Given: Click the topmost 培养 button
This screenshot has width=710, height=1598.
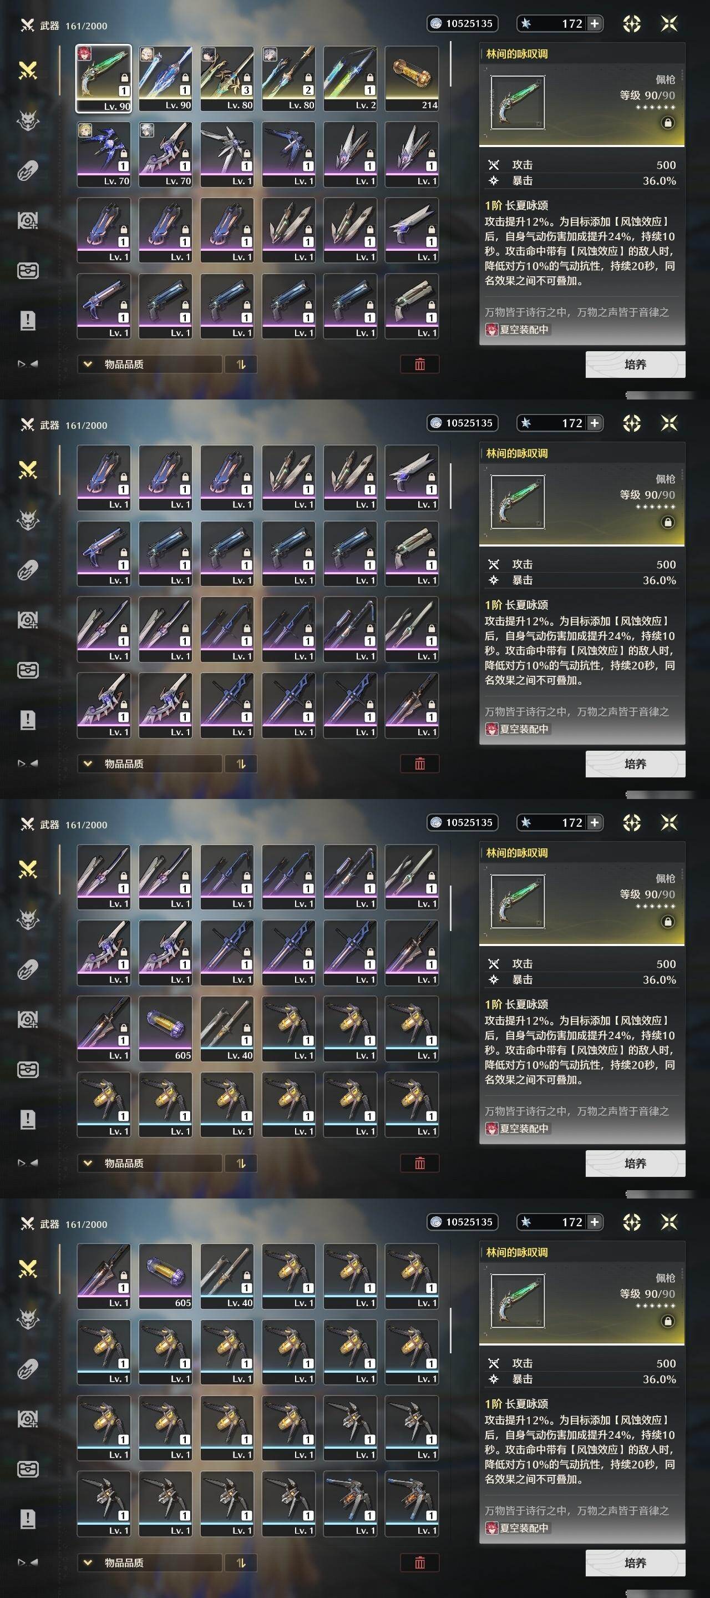Looking at the screenshot, I should (x=635, y=364).
